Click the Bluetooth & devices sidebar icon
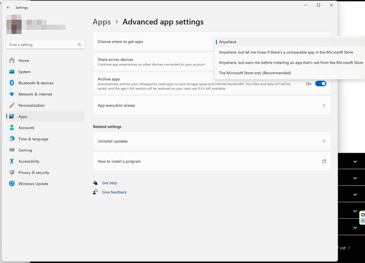365x263 pixels. pos(12,83)
